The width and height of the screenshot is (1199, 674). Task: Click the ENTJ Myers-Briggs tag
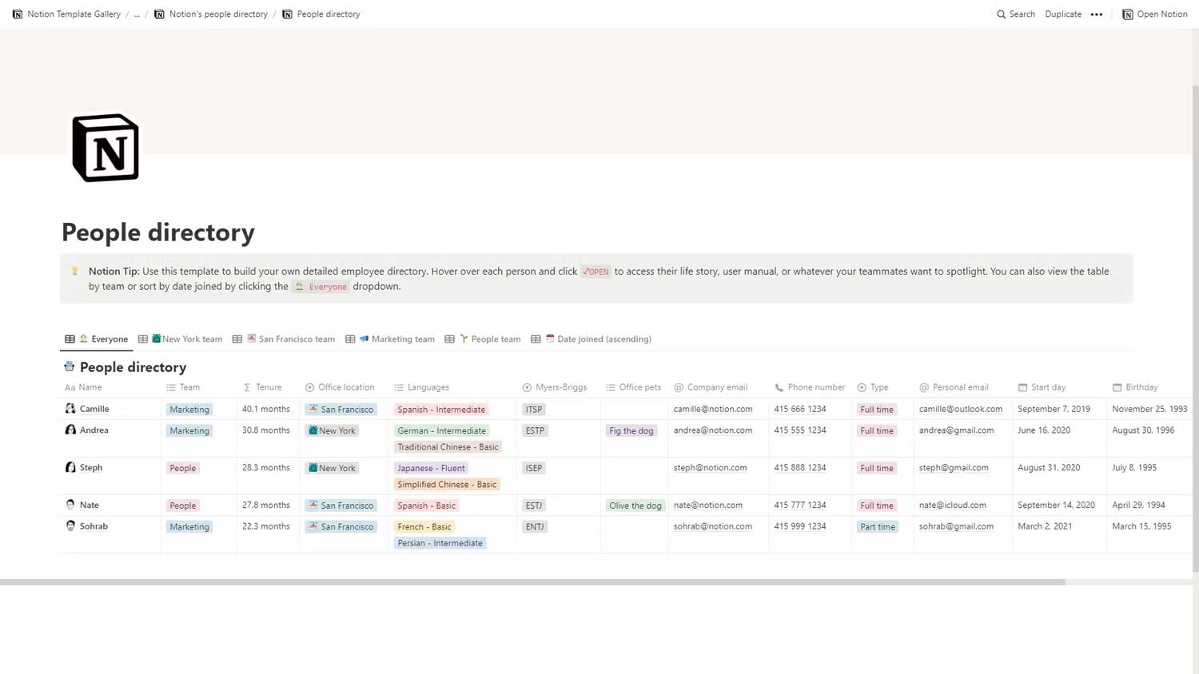click(x=535, y=527)
